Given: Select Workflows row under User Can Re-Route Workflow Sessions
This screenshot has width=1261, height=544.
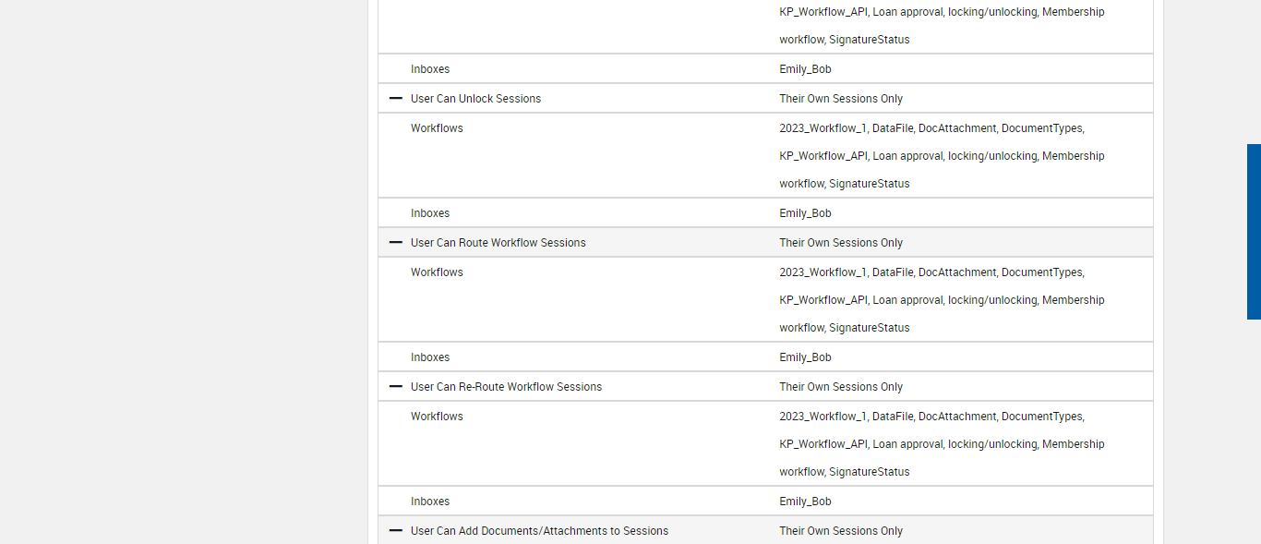Looking at the screenshot, I should [x=437, y=417].
